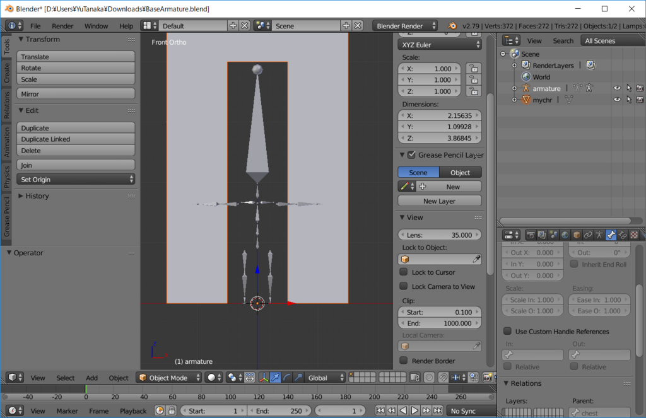Toggle selectability arrow of mychr object
The height and width of the screenshot is (418, 646).
(629, 100)
